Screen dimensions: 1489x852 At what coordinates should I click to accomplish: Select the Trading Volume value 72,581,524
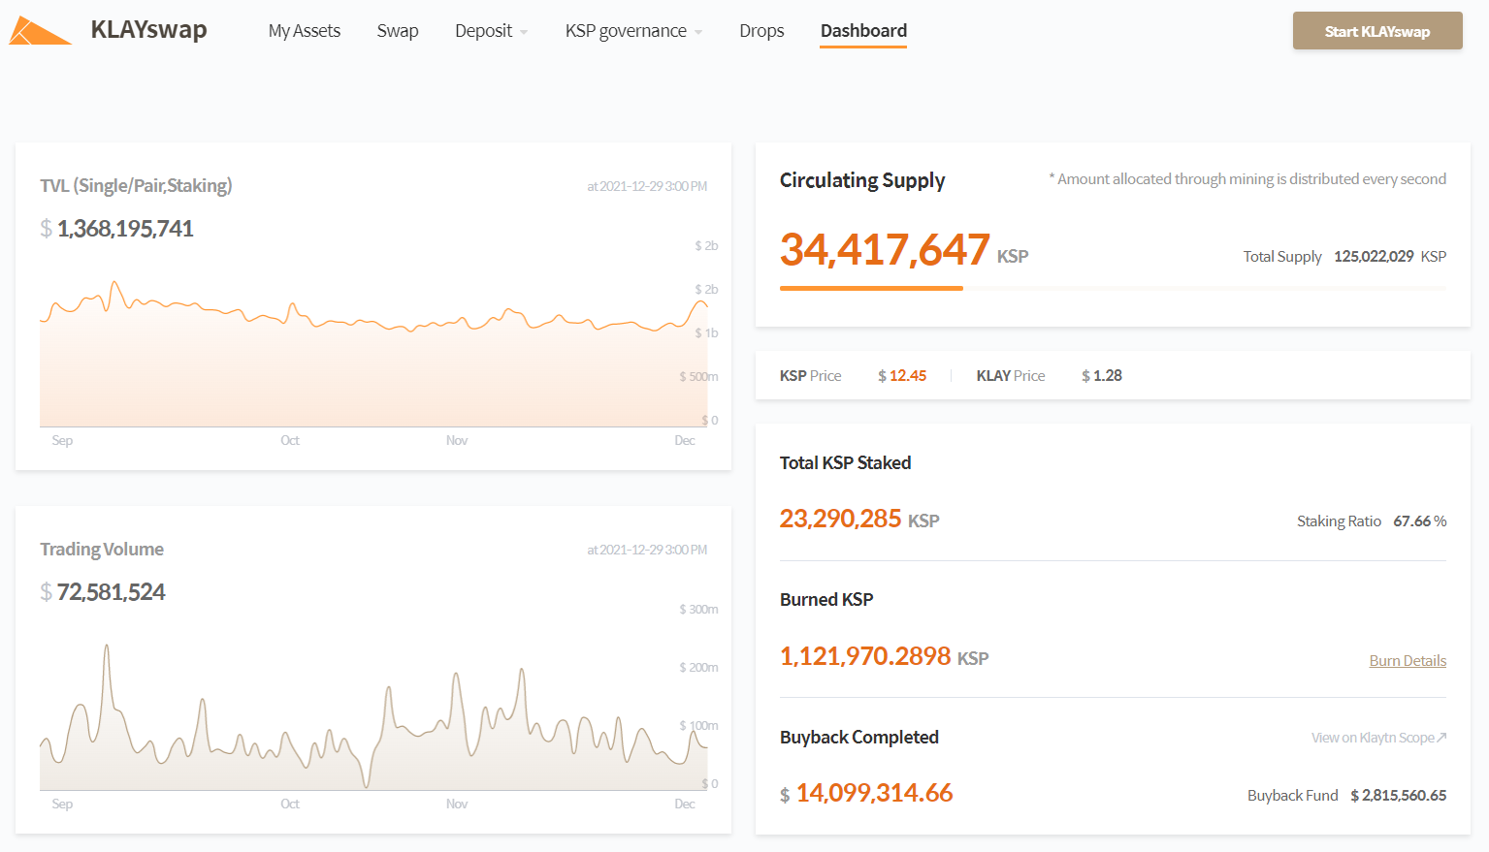[x=112, y=592]
